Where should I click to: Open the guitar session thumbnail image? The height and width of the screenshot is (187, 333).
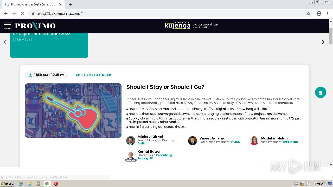(x=73, y=110)
